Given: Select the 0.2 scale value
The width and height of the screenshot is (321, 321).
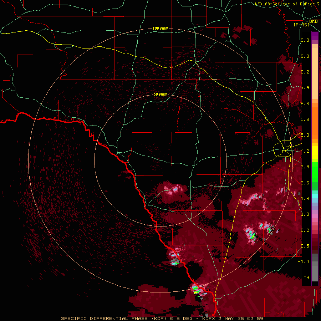Looking at the screenshot, I should (x=305, y=230).
